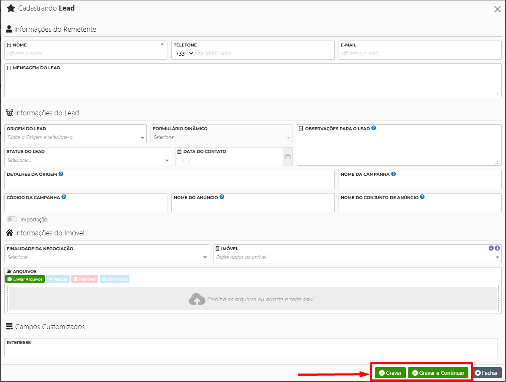This screenshot has height=382, width=506.
Task: Click into the Mensagem do Lead text area
Action: pyautogui.click(x=252, y=83)
